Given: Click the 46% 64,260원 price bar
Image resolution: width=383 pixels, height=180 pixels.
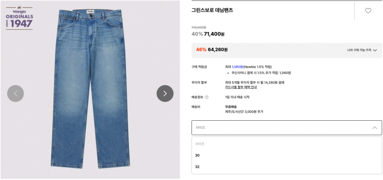Looking at the screenshot, I should click(x=287, y=50).
